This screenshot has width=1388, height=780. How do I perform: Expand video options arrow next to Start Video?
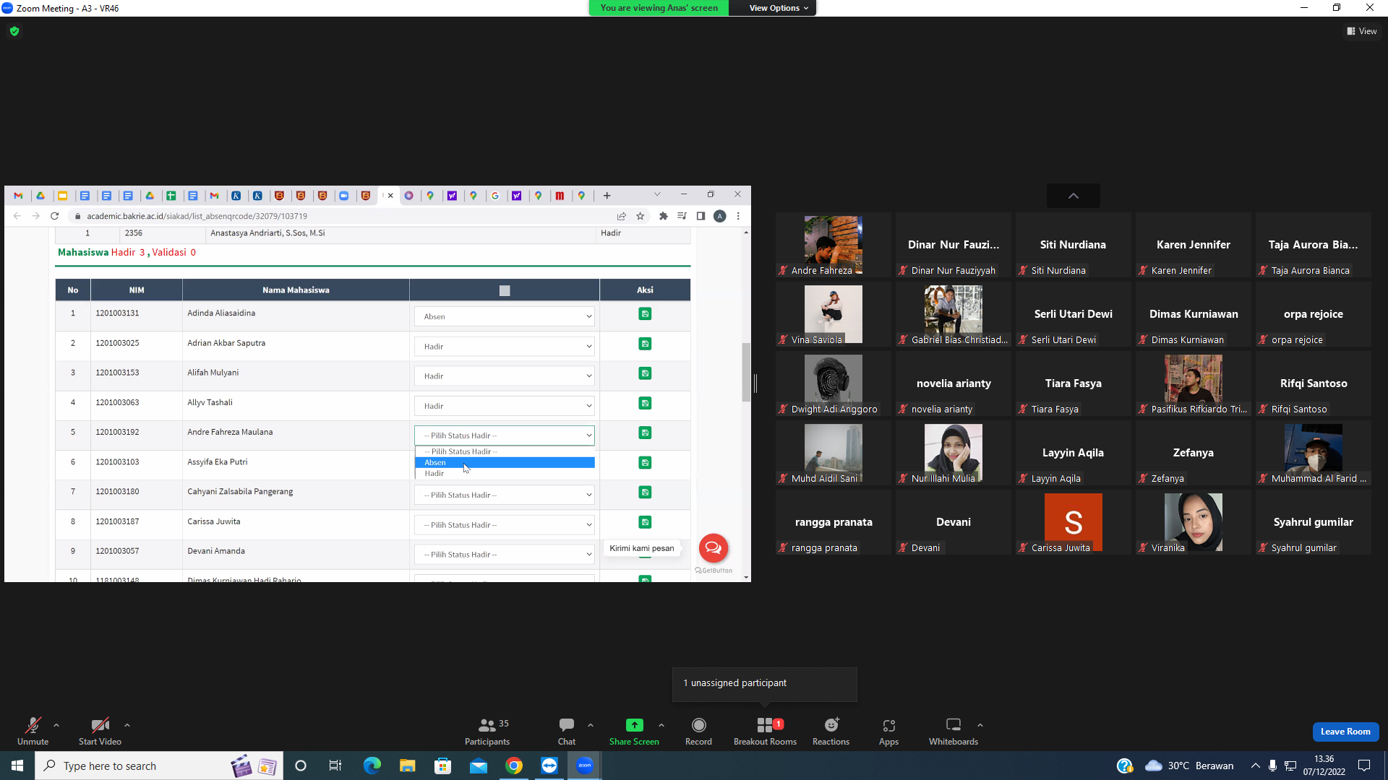pos(127,725)
